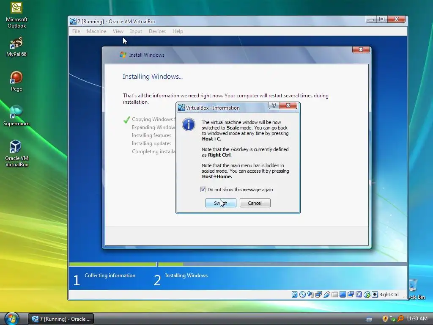433x325 pixels.
Task: Click the optical disc status icon
Action: (x=302, y=295)
